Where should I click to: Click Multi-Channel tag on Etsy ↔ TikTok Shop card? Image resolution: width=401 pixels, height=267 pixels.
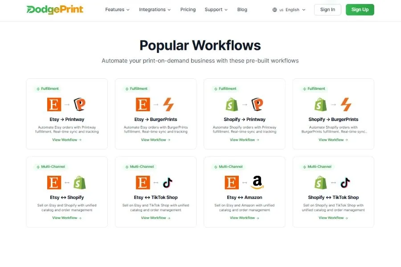pos(139,167)
